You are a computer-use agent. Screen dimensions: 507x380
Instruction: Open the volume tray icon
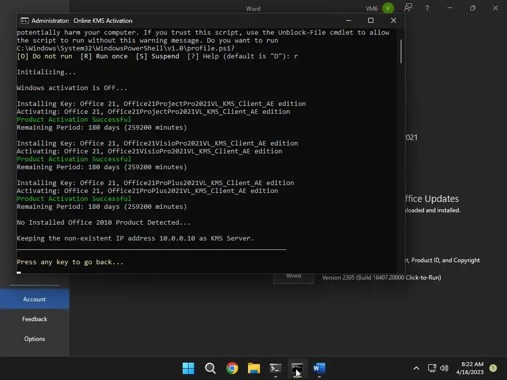point(444,368)
